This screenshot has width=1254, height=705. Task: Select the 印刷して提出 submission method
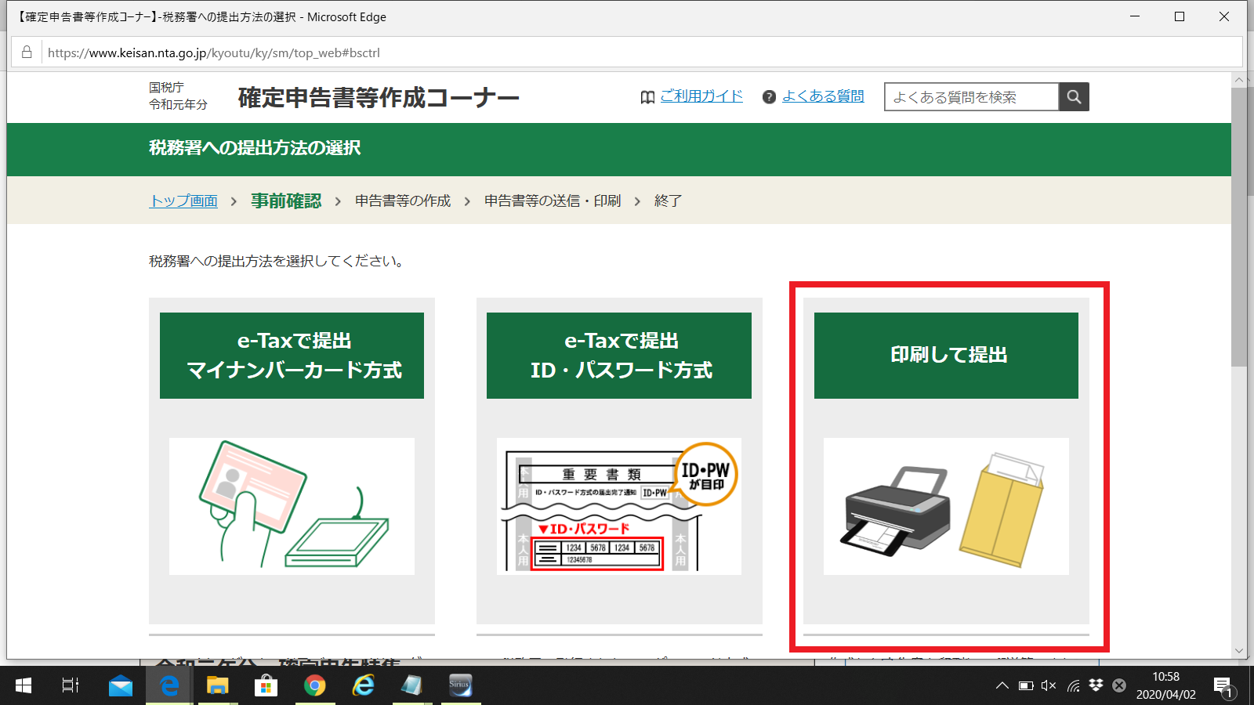point(946,355)
